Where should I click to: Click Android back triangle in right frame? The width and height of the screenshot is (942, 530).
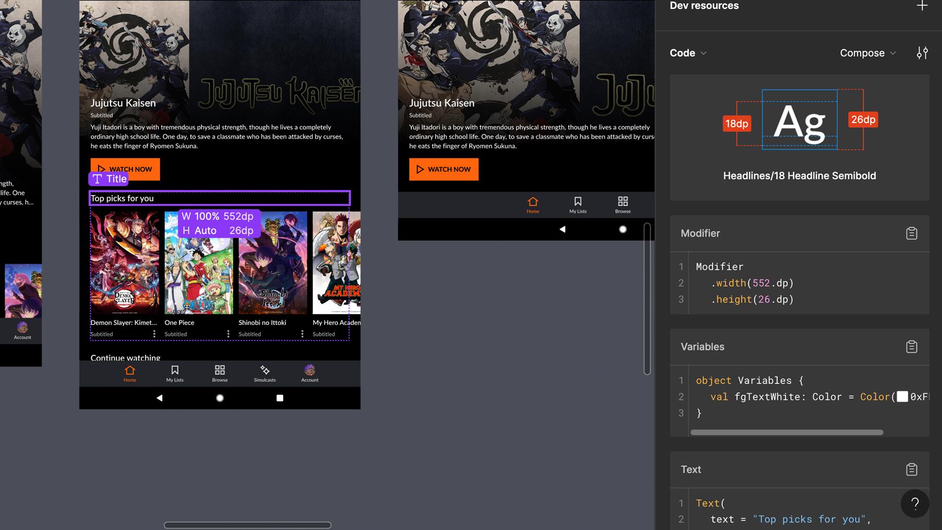[562, 229]
